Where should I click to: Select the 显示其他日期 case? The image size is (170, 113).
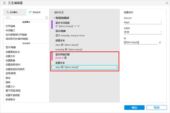click(62, 54)
